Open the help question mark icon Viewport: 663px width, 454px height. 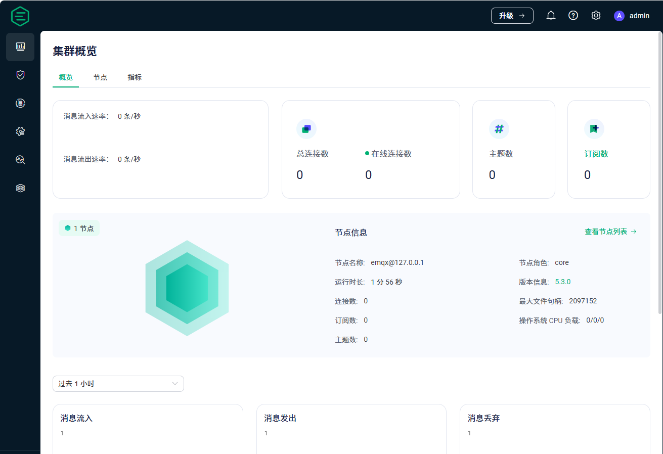coord(573,16)
